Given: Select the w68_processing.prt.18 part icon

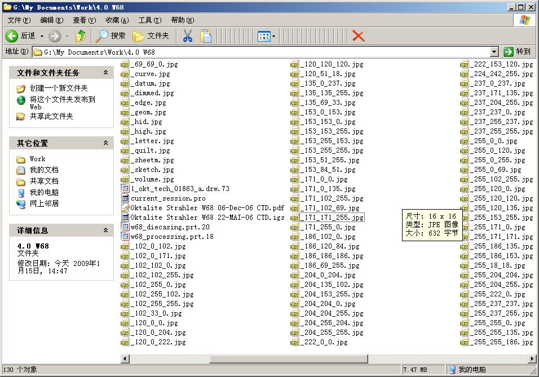Looking at the screenshot, I should tap(125, 237).
